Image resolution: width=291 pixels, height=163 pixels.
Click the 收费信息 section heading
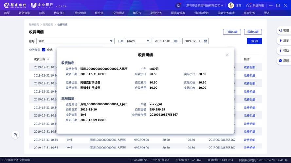(x=68, y=63)
